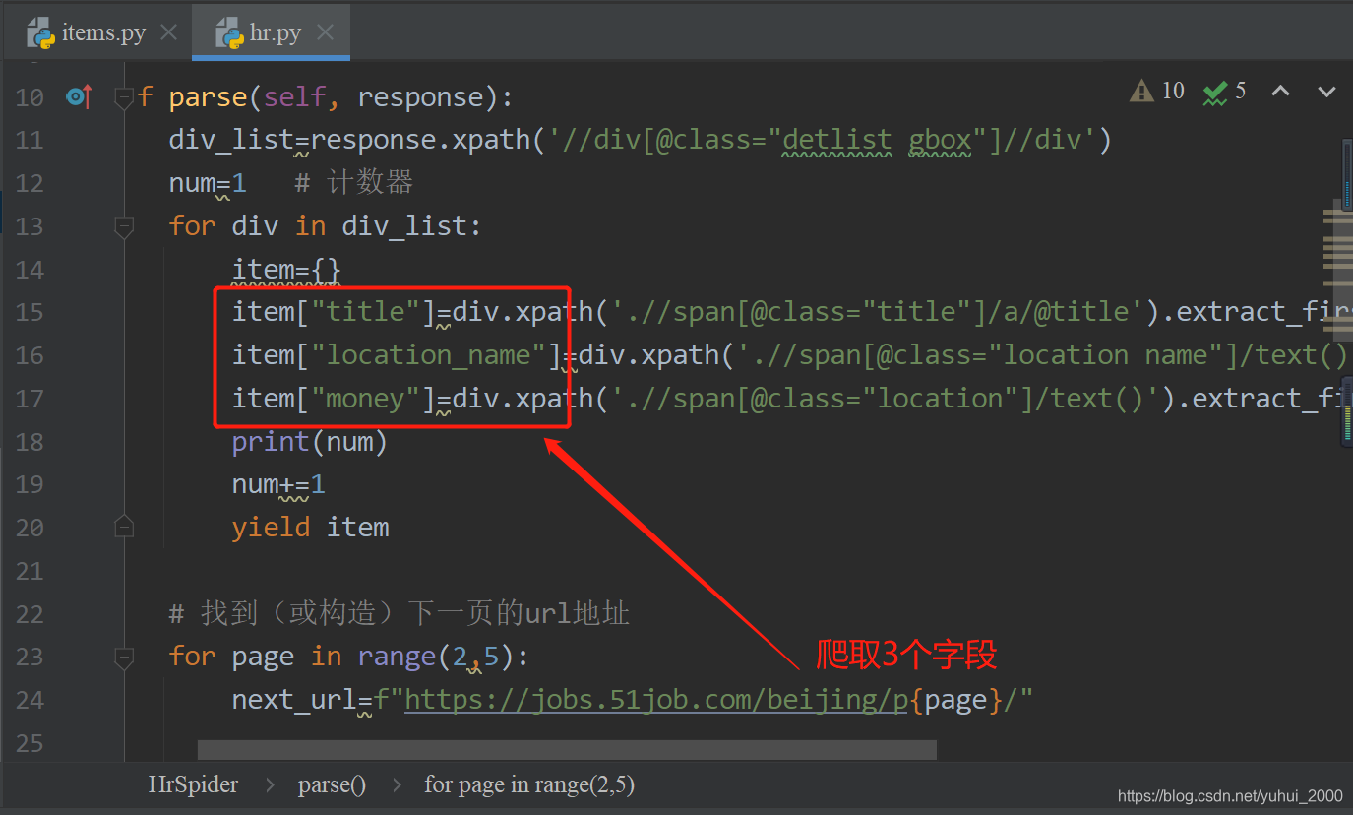The height and width of the screenshot is (815, 1353).
Task: Click item["title"] assignment on line 15
Action: click(x=335, y=312)
